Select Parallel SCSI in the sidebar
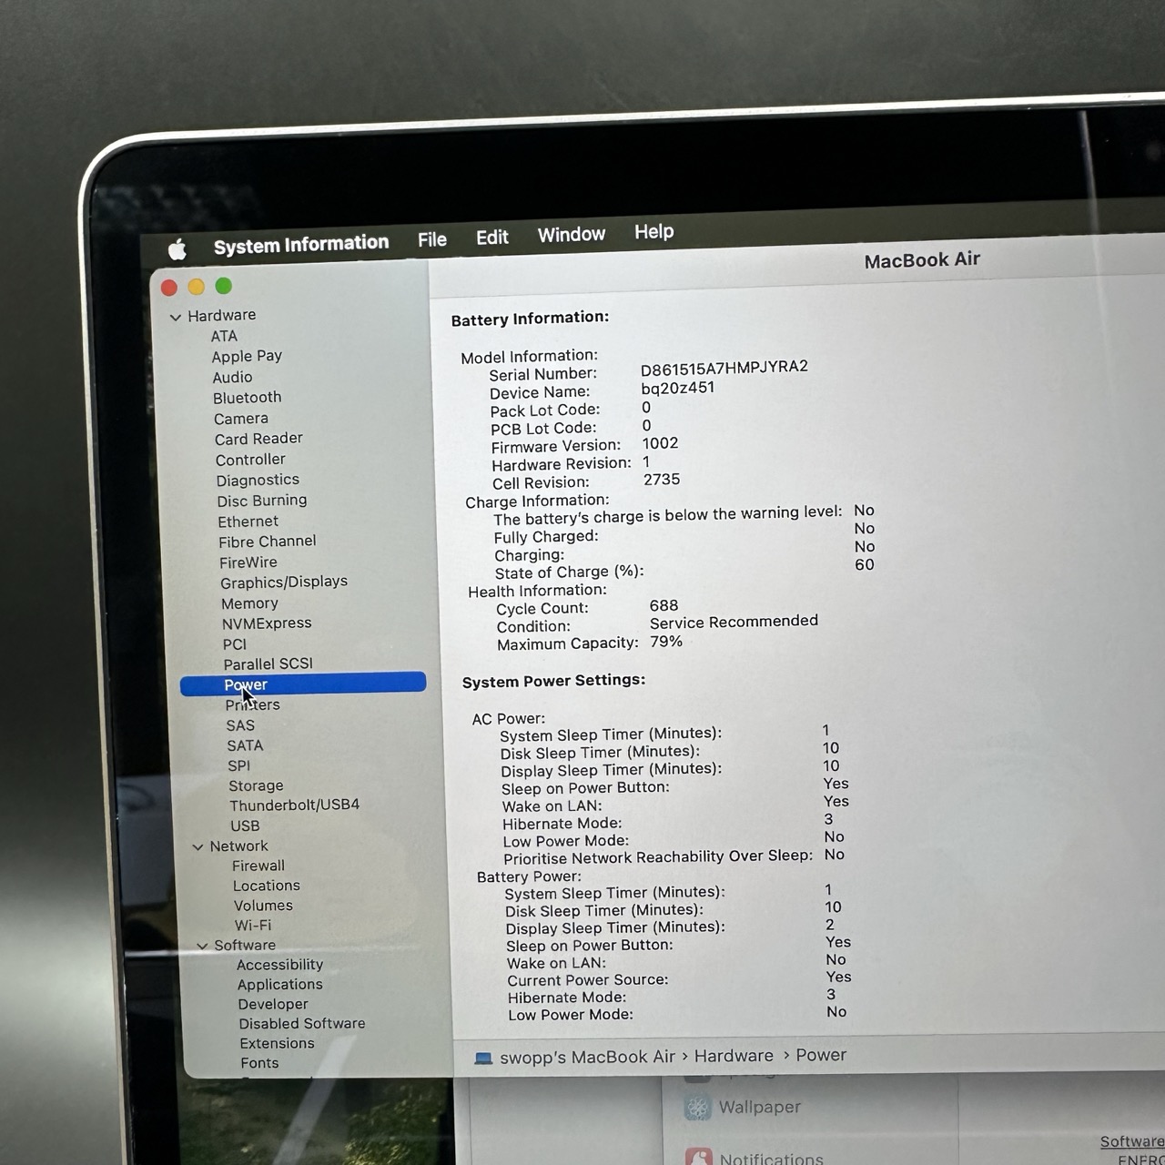Screen dimensions: 1165x1165 (x=268, y=664)
